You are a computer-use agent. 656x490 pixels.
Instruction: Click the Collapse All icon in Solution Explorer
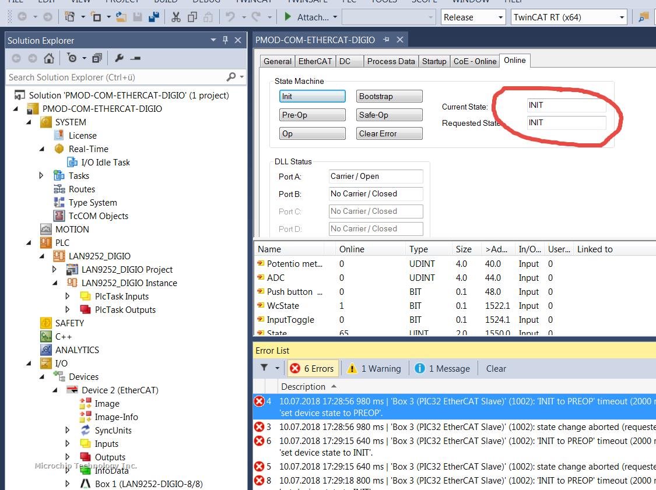pyautogui.click(x=97, y=58)
